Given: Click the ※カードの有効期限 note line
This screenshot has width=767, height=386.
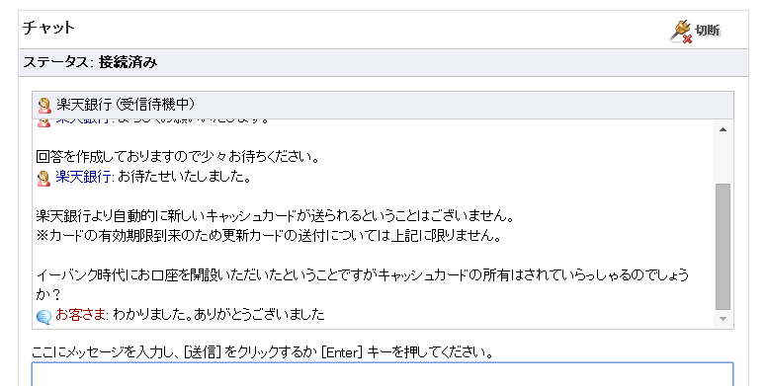Looking at the screenshot, I should click(x=270, y=236).
